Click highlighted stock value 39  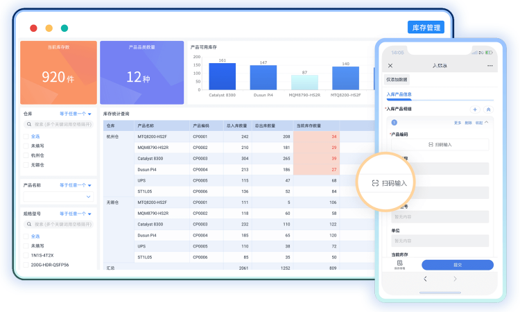316,159
